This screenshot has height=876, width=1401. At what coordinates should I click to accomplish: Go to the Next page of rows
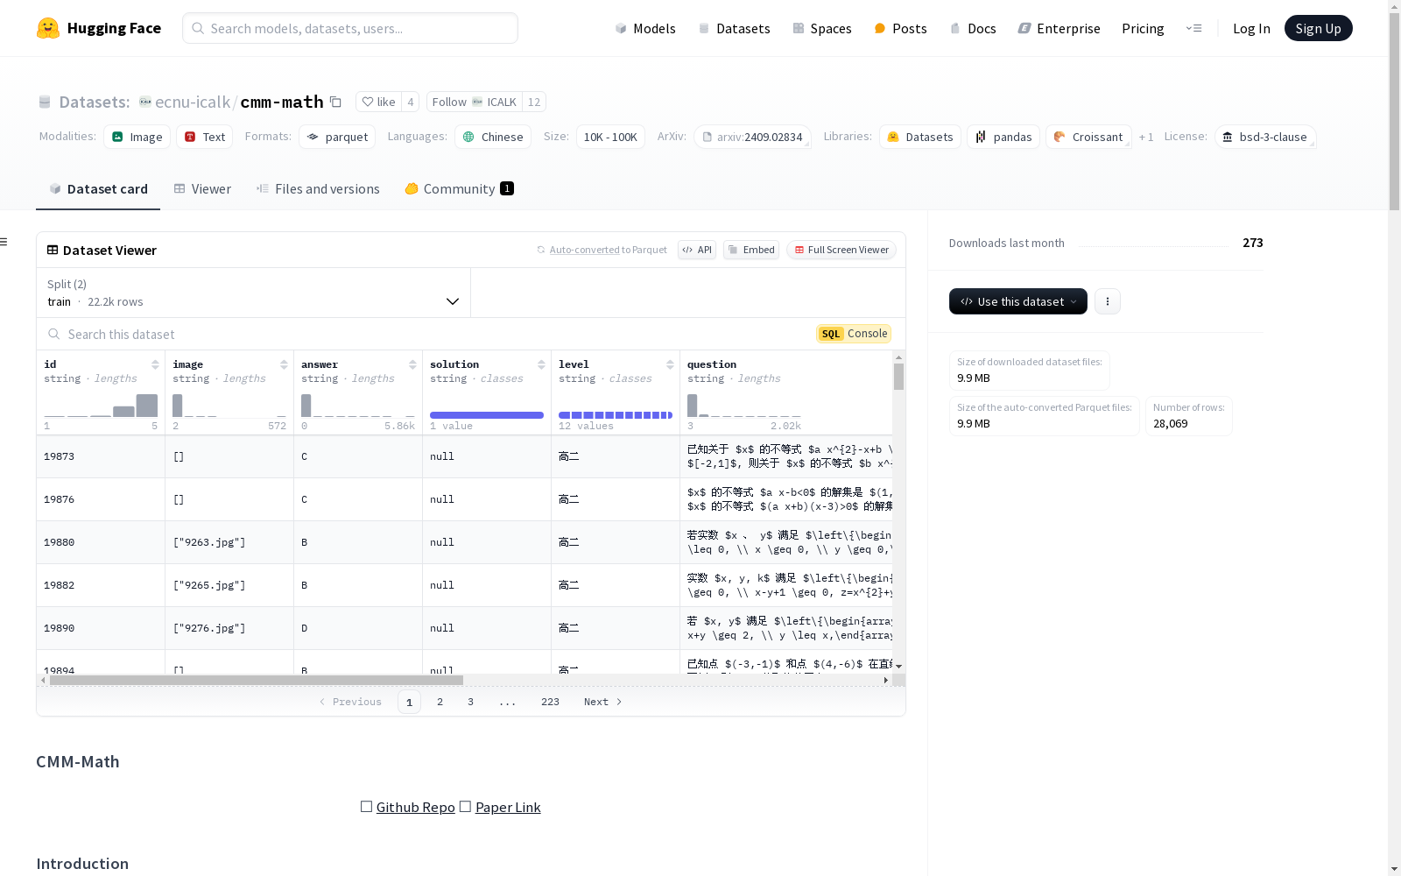click(602, 702)
